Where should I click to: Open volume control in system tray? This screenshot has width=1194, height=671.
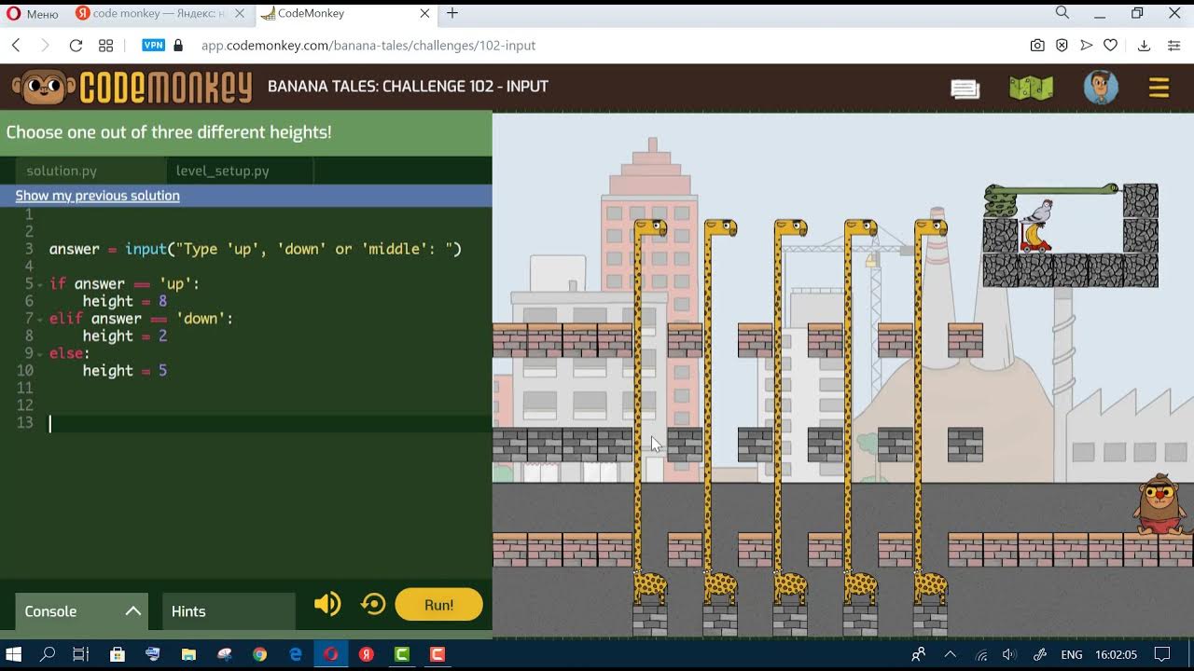1009,654
